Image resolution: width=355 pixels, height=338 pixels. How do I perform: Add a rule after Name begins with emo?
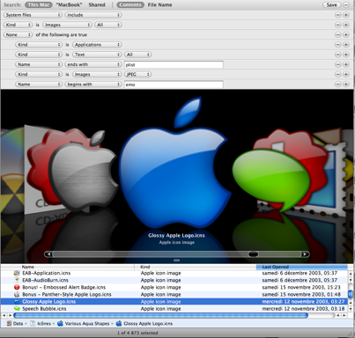point(346,84)
